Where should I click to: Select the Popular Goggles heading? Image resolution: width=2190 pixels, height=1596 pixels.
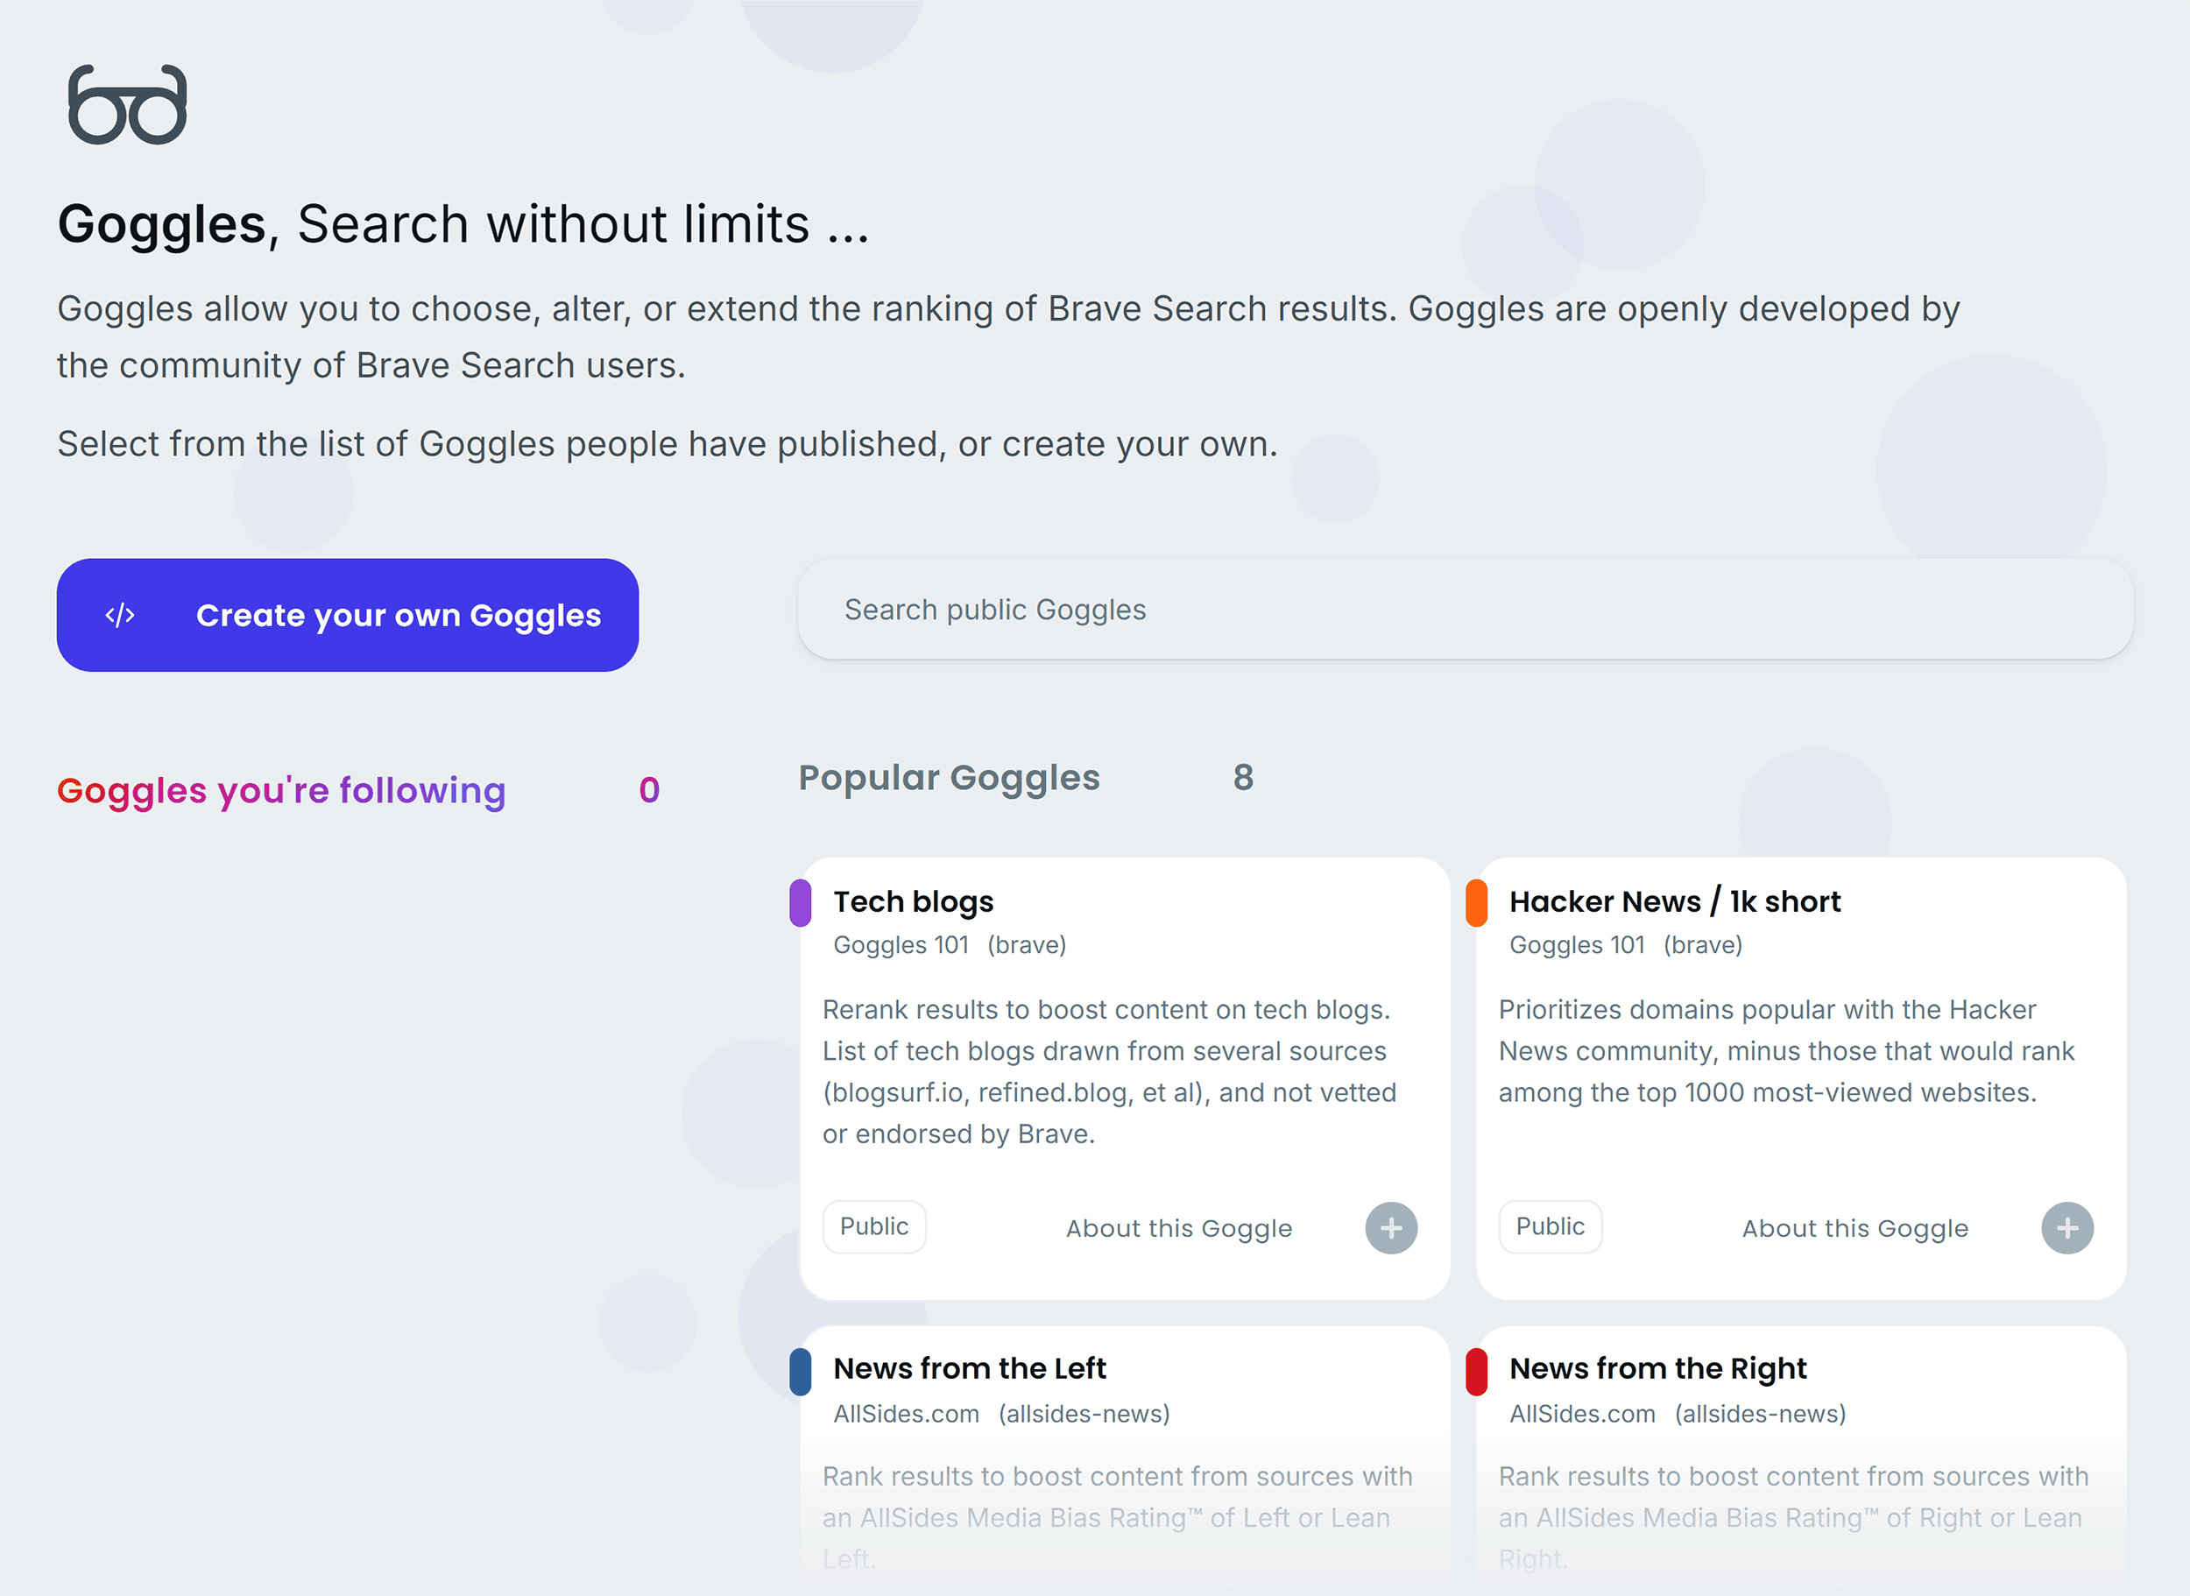(x=949, y=778)
